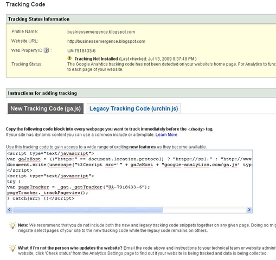Follow the Learn More link
The image size is (276, 260).
click(x=166, y=135)
